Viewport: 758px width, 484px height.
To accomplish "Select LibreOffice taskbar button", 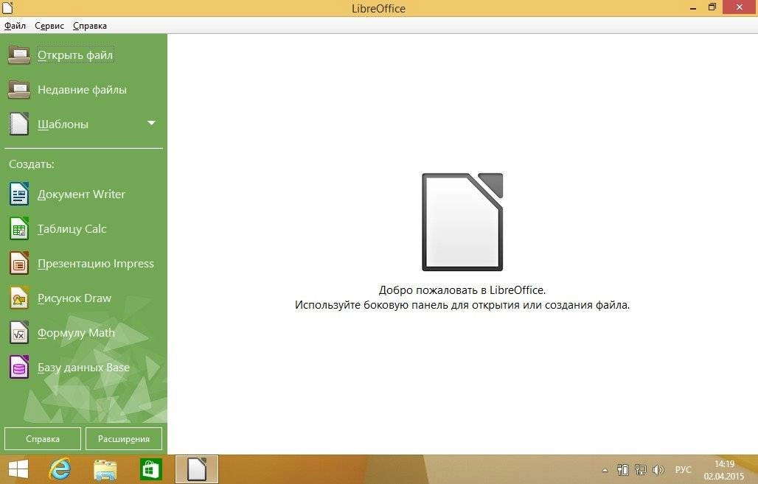I will (196, 469).
